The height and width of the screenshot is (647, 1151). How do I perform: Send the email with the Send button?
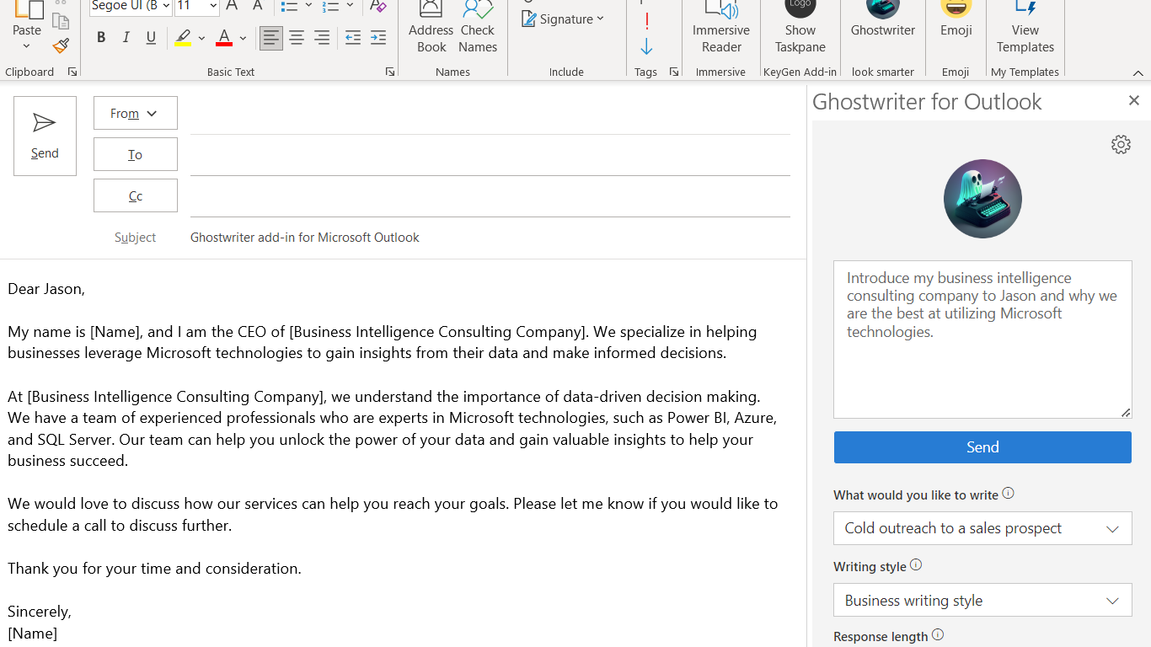pos(45,136)
